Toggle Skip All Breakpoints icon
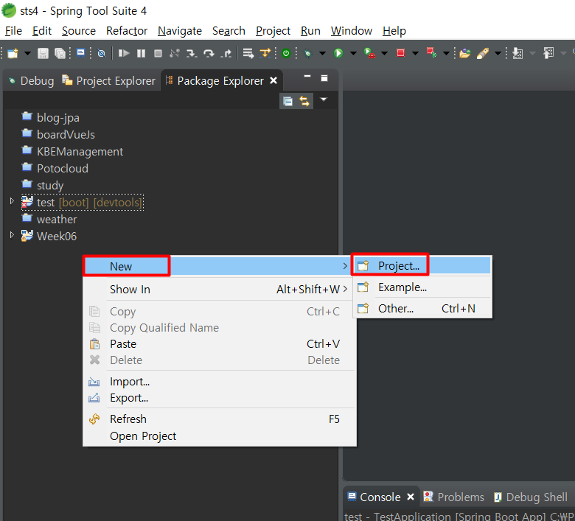Image resolution: width=575 pixels, height=521 pixels. coord(102,54)
